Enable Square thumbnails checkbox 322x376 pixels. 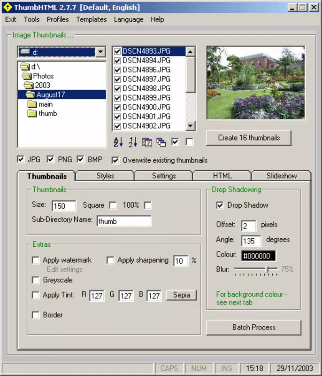click(113, 205)
